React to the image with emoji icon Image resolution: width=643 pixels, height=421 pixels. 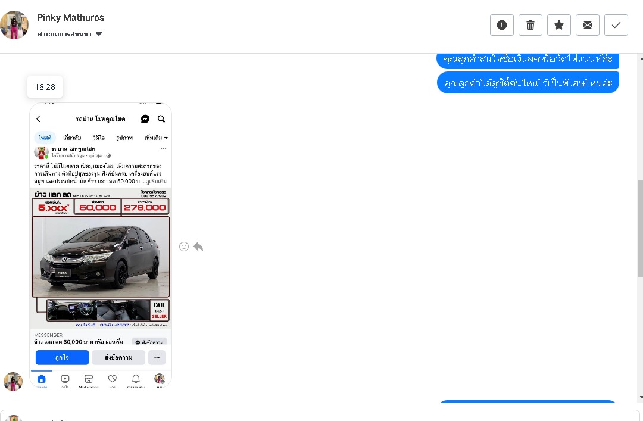pos(184,247)
